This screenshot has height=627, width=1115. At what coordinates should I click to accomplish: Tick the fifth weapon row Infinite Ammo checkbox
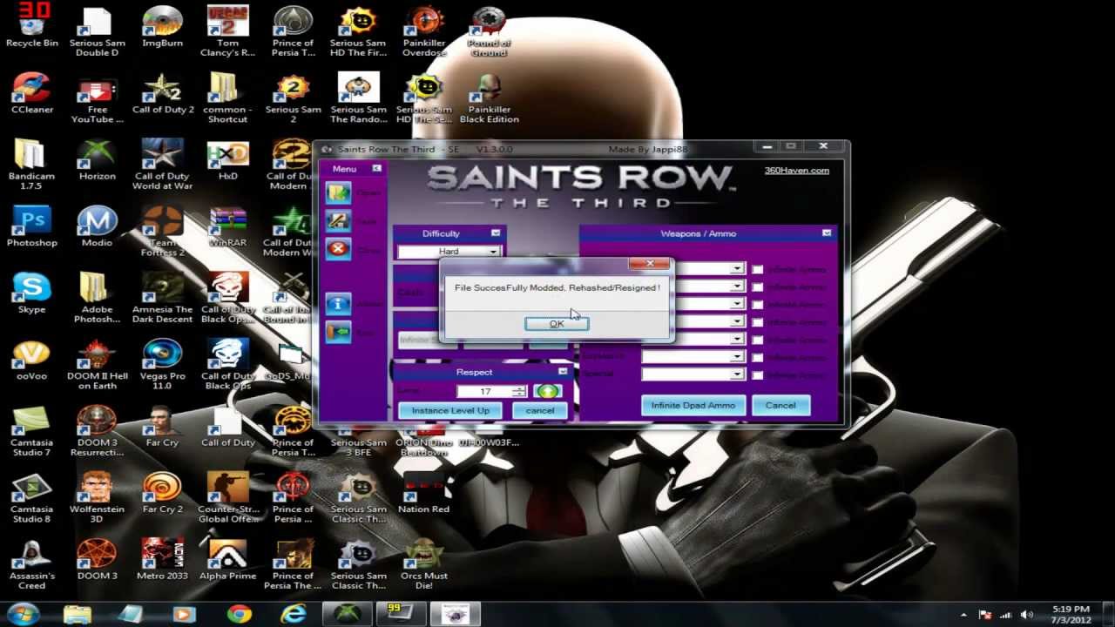[758, 339]
